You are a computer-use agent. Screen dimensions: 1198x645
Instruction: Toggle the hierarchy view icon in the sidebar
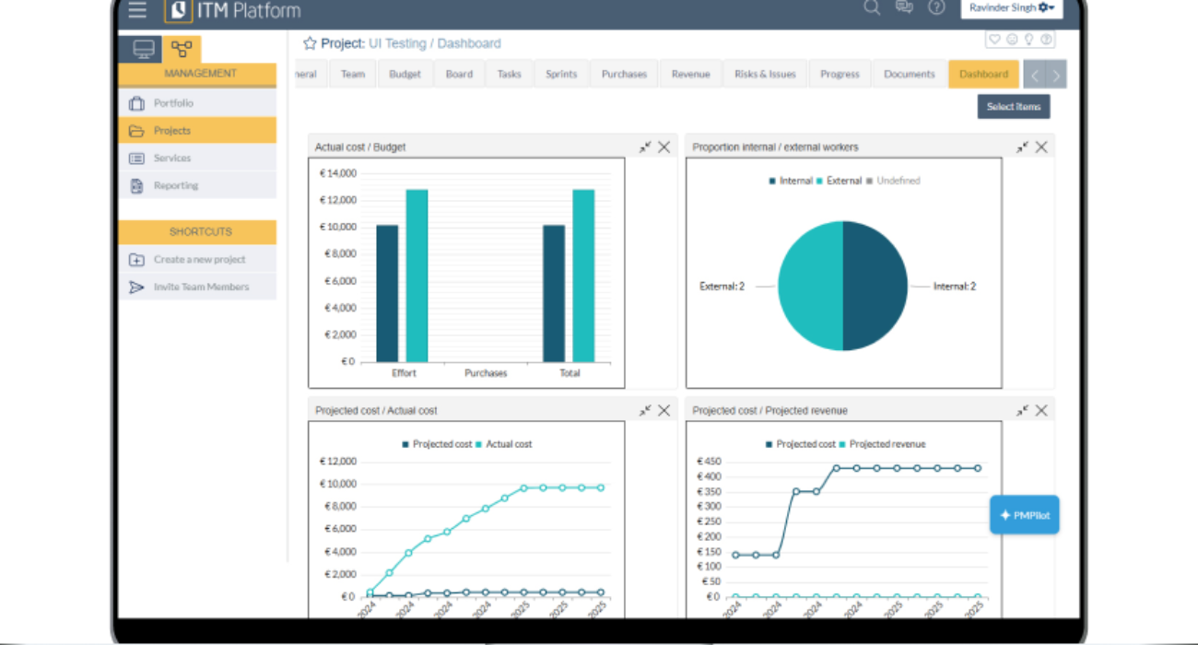click(181, 48)
